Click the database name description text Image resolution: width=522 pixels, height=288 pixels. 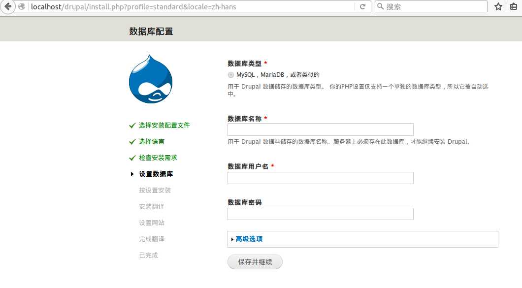(349, 141)
